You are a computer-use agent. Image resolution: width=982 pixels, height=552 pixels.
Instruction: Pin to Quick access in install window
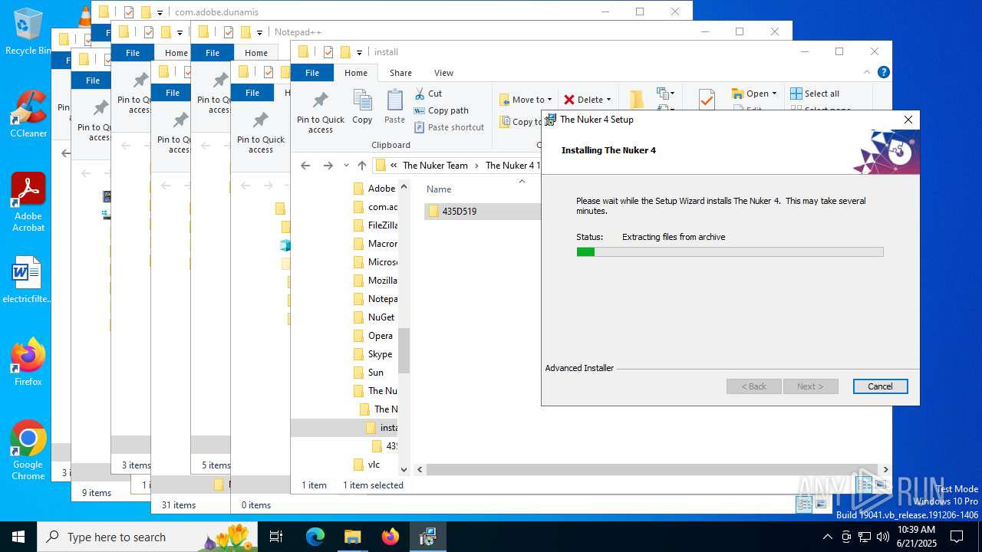coord(321,113)
